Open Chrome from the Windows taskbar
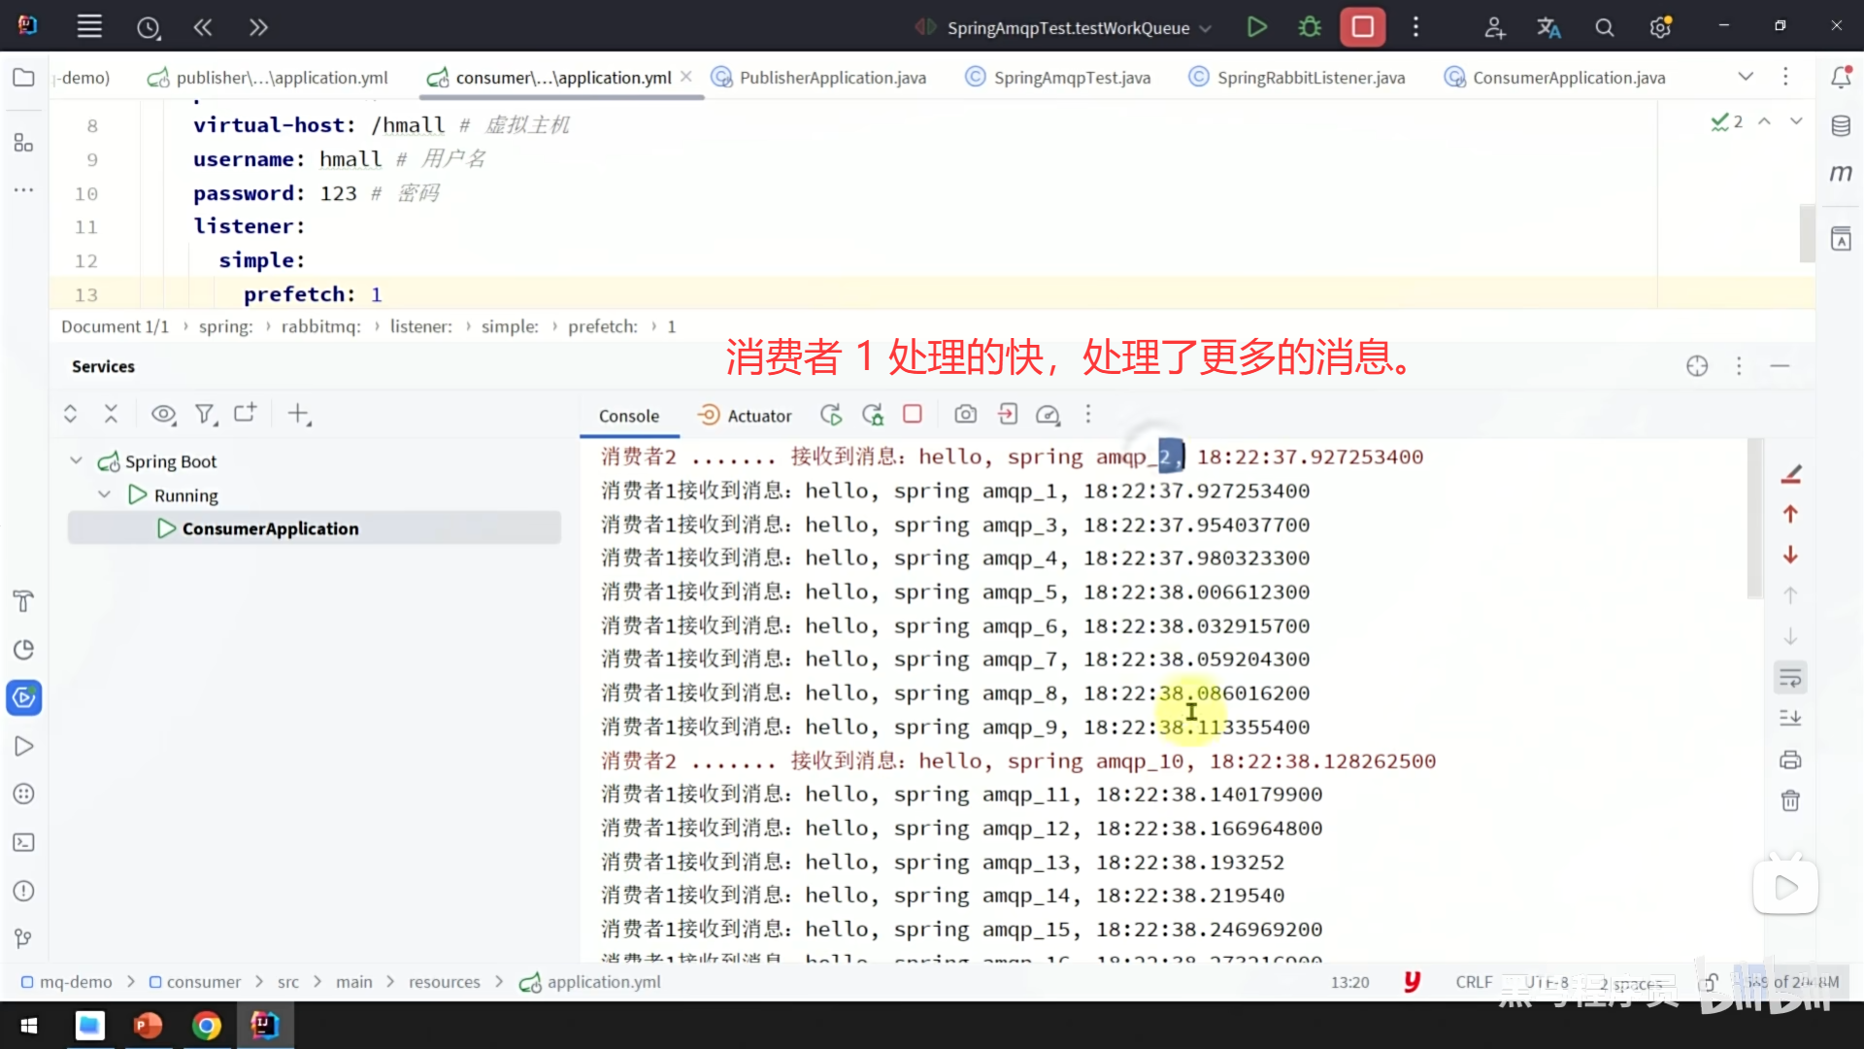1864x1049 pixels. (x=206, y=1026)
